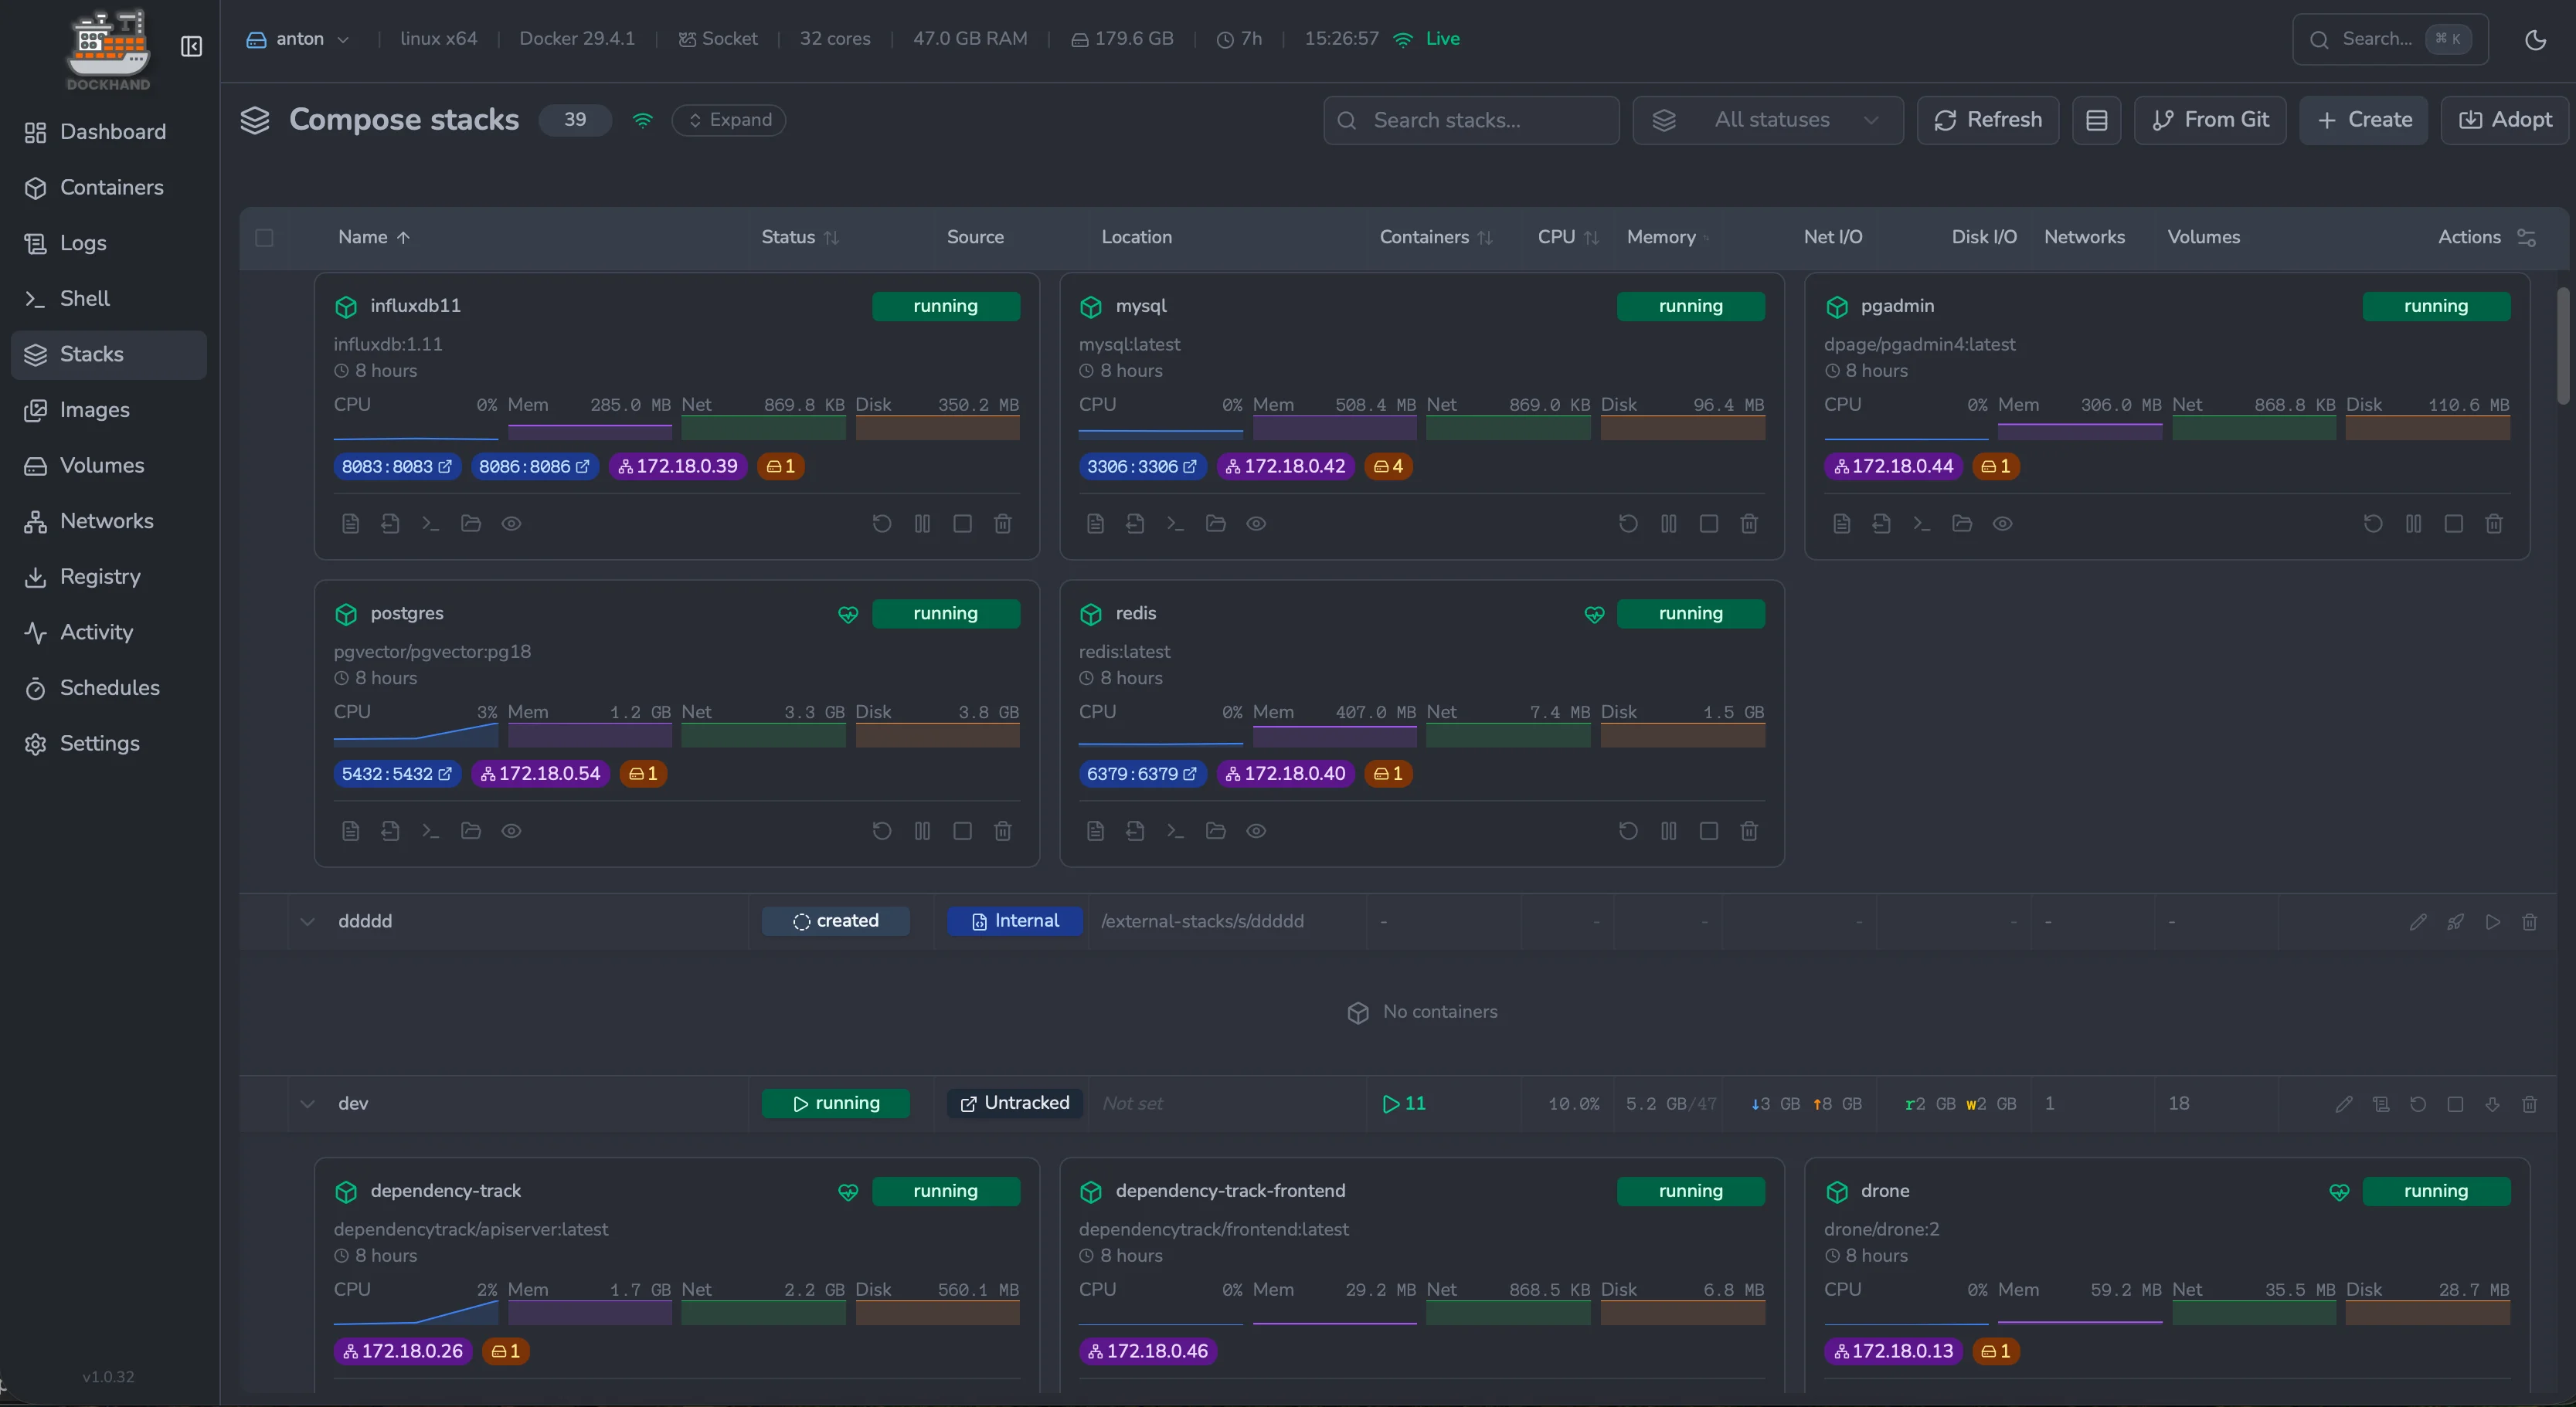Delete the pgadmin container
The width and height of the screenshot is (2576, 1407).
coord(2494,524)
